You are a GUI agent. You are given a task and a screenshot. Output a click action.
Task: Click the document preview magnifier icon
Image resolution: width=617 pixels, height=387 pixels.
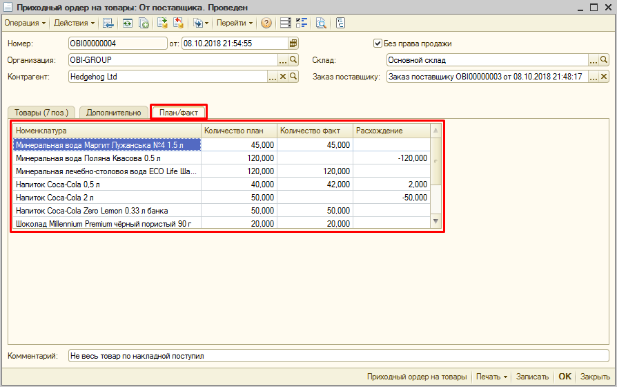pyautogui.click(x=321, y=23)
